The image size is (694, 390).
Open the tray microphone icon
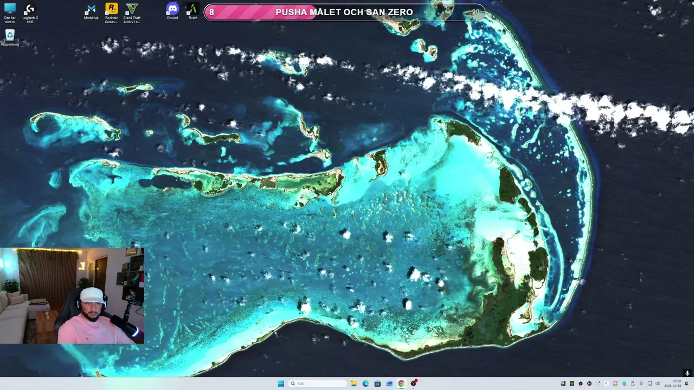pyautogui.click(x=641, y=383)
